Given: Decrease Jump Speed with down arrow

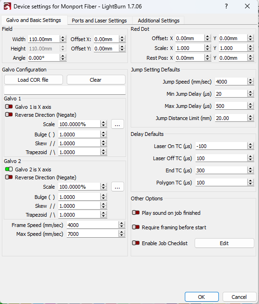Looking at the screenshot, I should 251,84.
